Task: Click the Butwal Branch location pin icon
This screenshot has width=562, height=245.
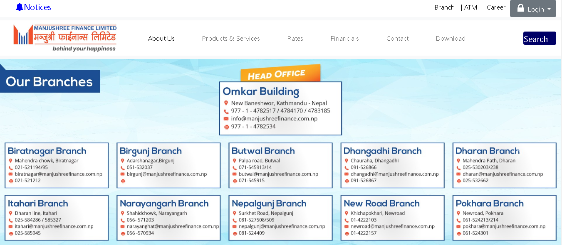Action: click(x=235, y=161)
